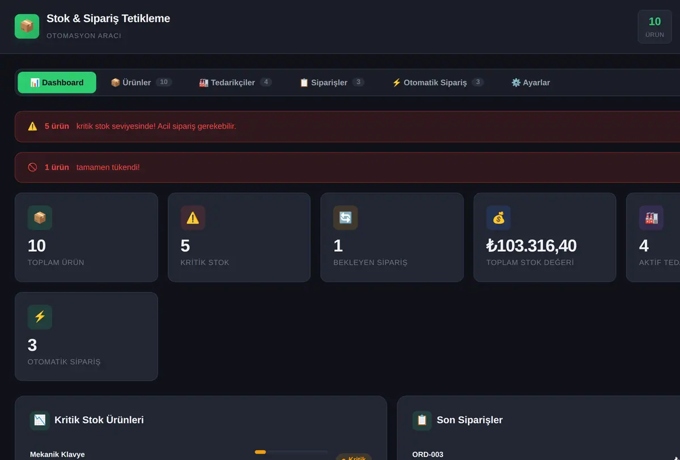Image resolution: width=680 pixels, height=460 pixels.
Task: Click the lightning icon on Otomatik Sipariş card
Action: click(40, 317)
